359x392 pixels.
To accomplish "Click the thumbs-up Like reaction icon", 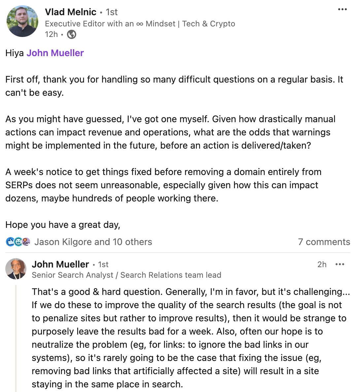I will [10, 242].
